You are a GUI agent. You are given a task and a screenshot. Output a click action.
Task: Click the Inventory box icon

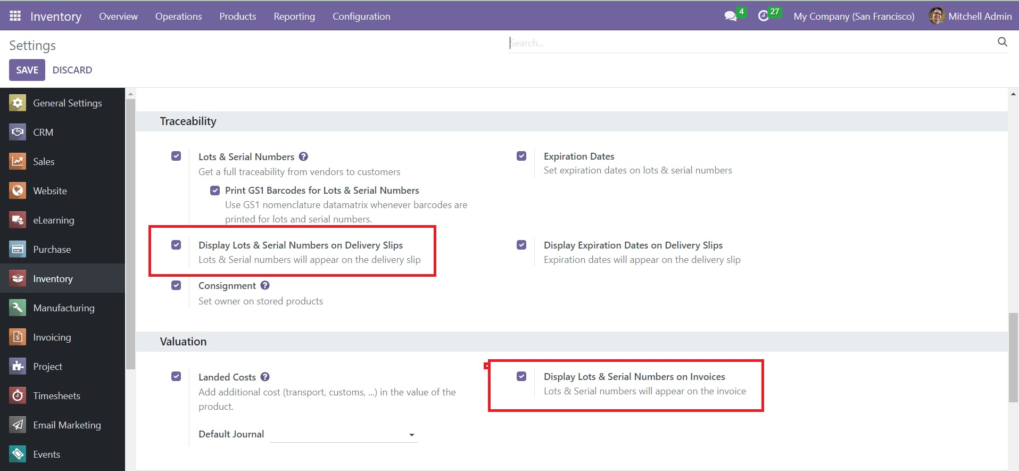[18, 278]
